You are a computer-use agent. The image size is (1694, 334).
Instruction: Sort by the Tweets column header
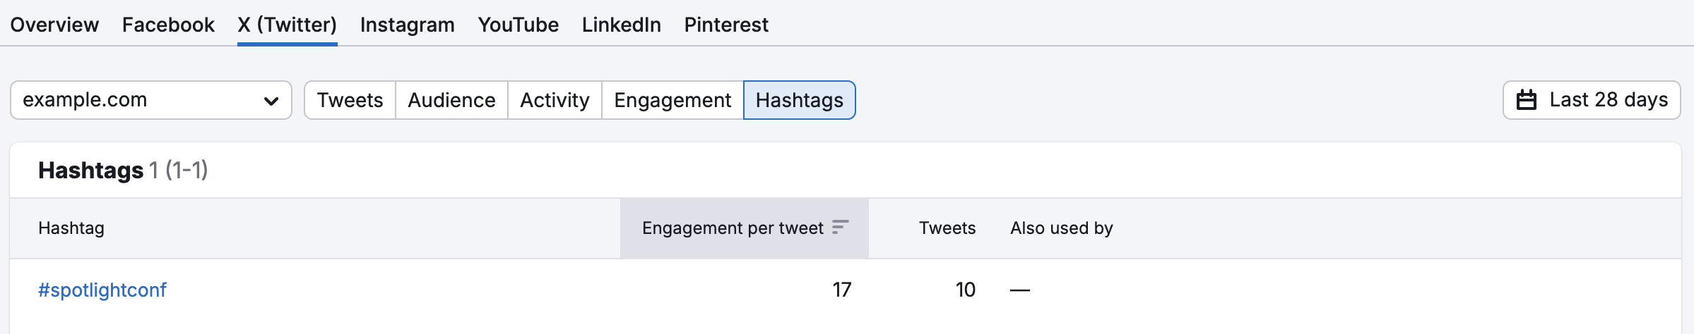[x=947, y=228]
